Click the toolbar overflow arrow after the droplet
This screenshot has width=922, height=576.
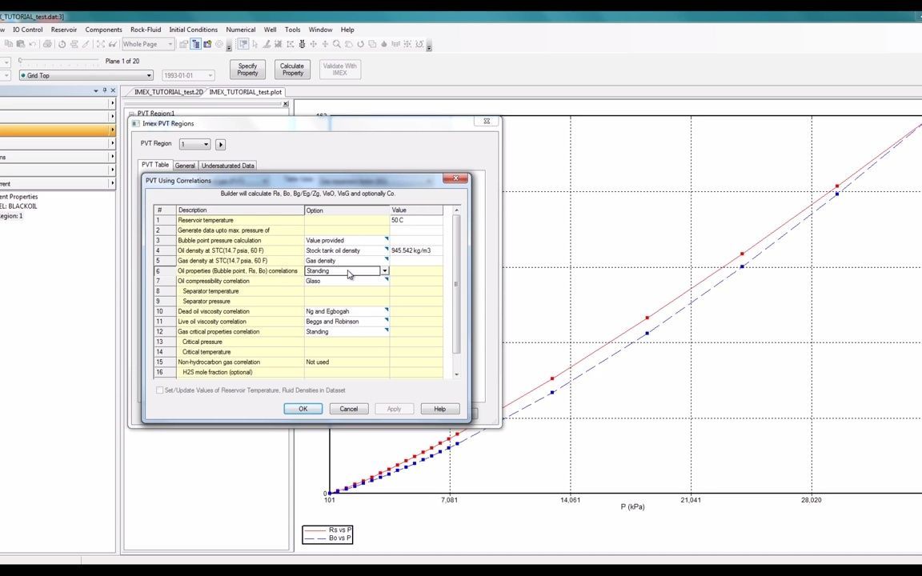click(x=429, y=46)
